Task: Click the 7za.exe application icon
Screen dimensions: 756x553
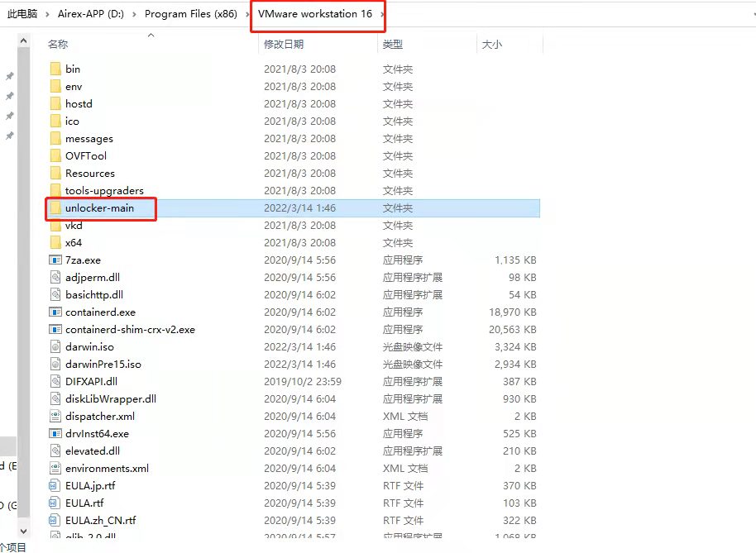Action: (x=55, y=260)
